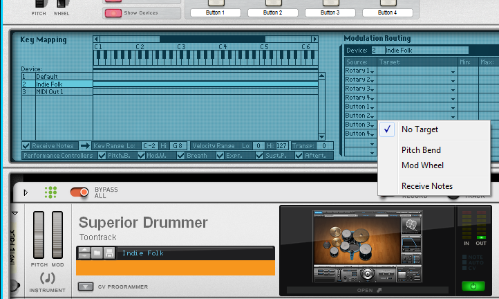
Task: Click keyboard range left scroll arrow
Action: 97,39
